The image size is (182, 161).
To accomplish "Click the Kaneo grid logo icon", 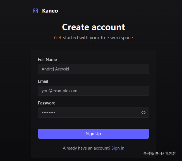I will [x=35, y=11].
